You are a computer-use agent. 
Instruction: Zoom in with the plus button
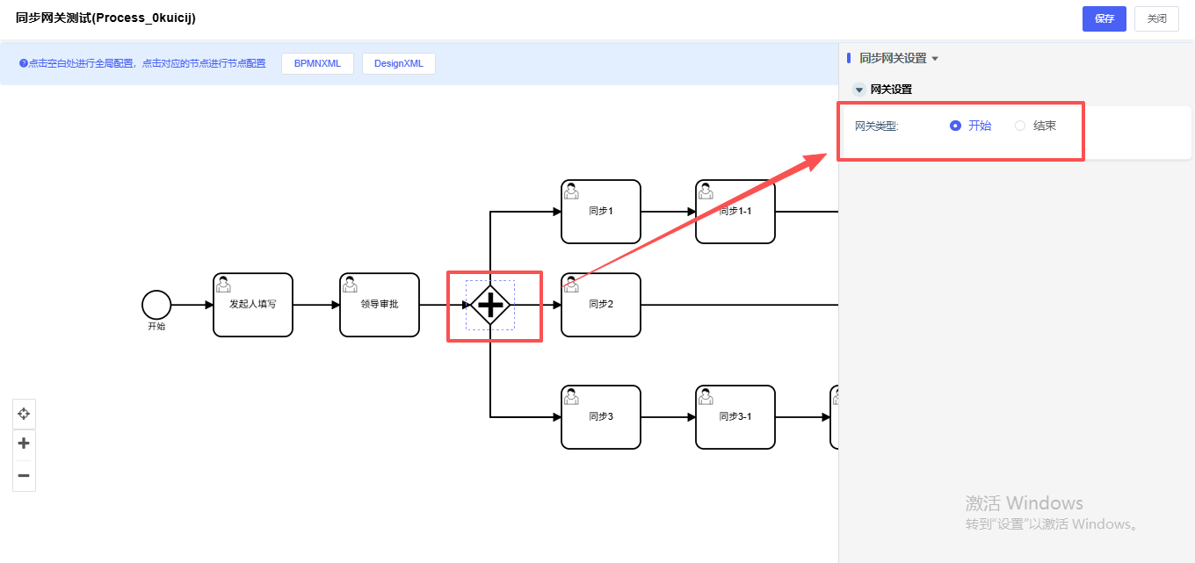[24, 444]
